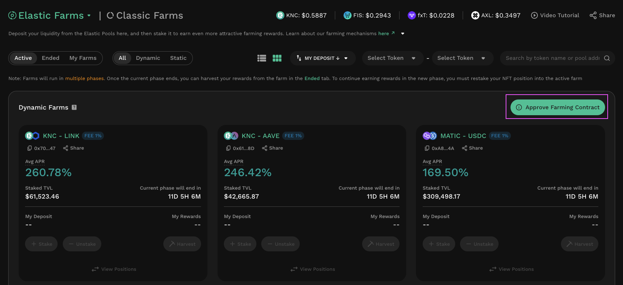This screenshot has height=285, width=623.
Task: Open the MY DEPOSIT sort dropdown
Action: (323, 58)
